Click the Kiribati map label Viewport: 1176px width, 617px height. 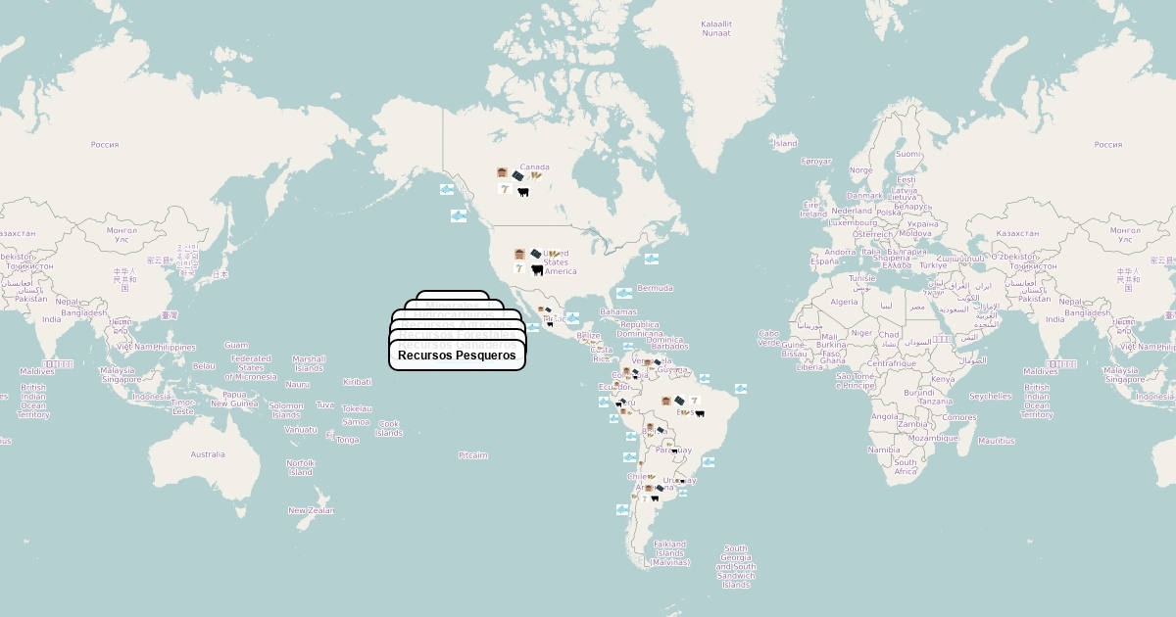click(x=358, y=382)
